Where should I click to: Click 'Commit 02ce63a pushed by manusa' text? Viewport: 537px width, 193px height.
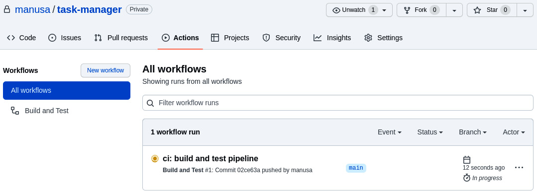tap(264, 170)
